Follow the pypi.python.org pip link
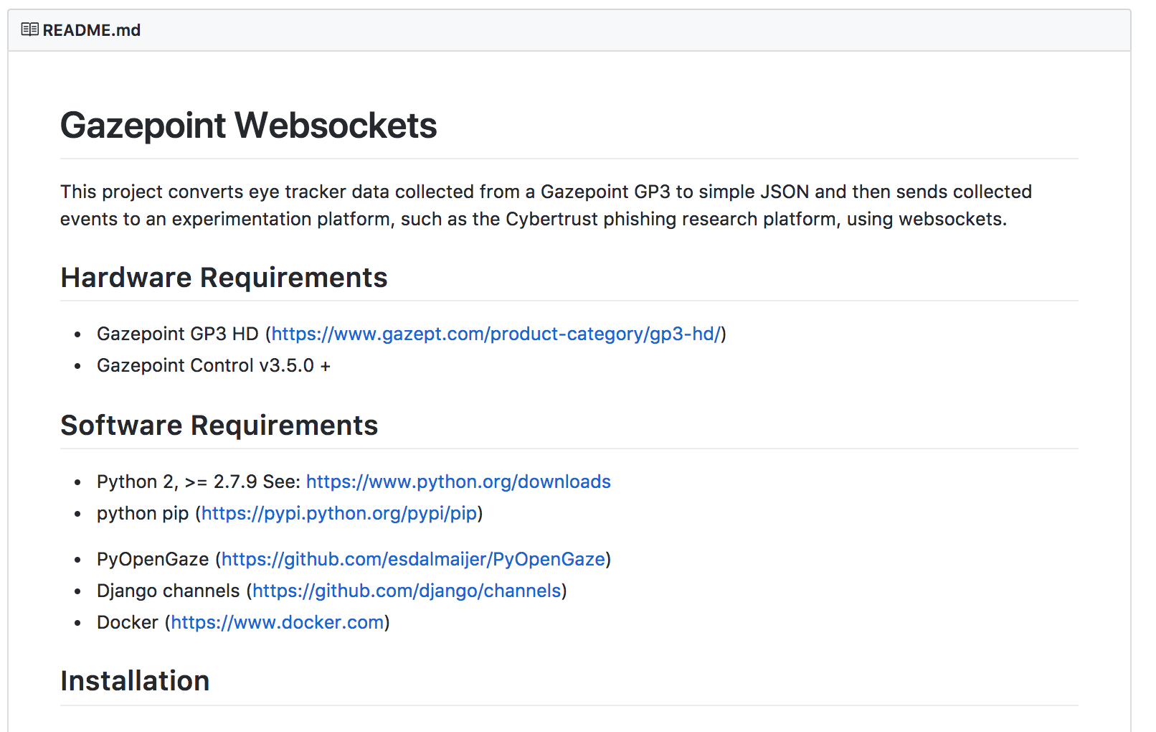The image size is (1156, 732). (x=339, y=513)
